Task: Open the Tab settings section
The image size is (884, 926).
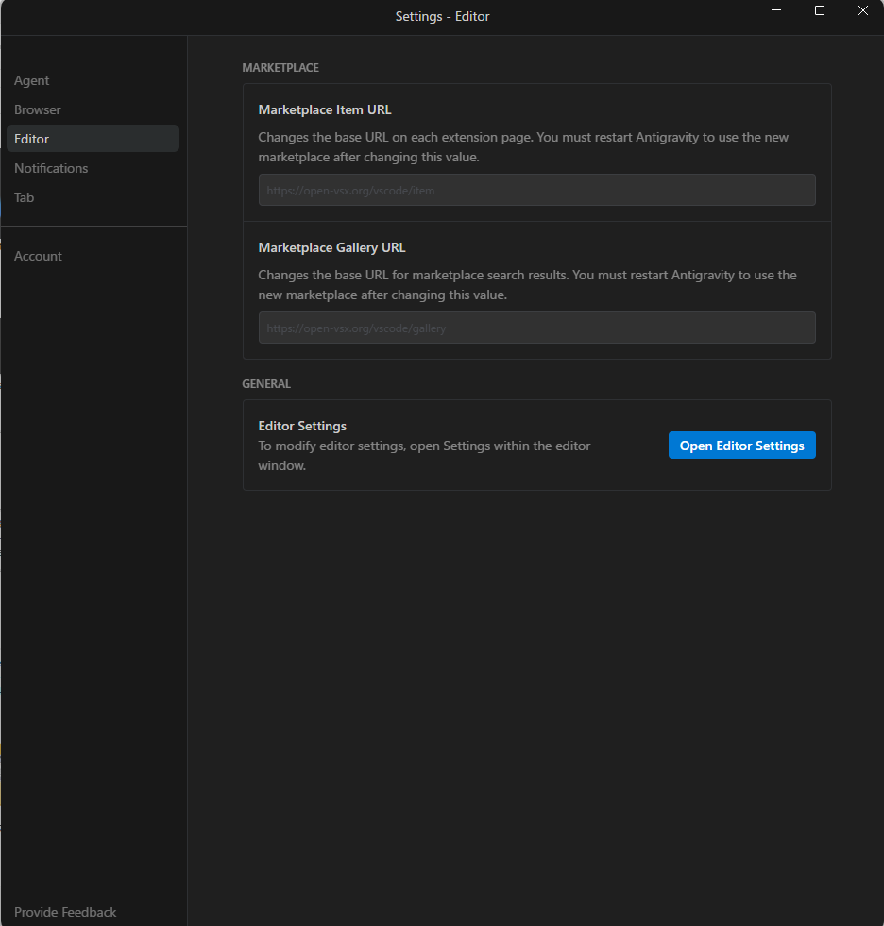Action: coord(25,197)
